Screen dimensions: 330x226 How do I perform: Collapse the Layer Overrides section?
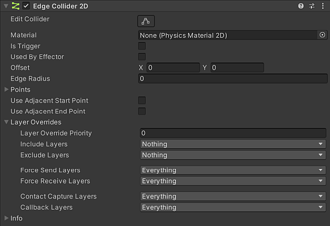point(7,122)
